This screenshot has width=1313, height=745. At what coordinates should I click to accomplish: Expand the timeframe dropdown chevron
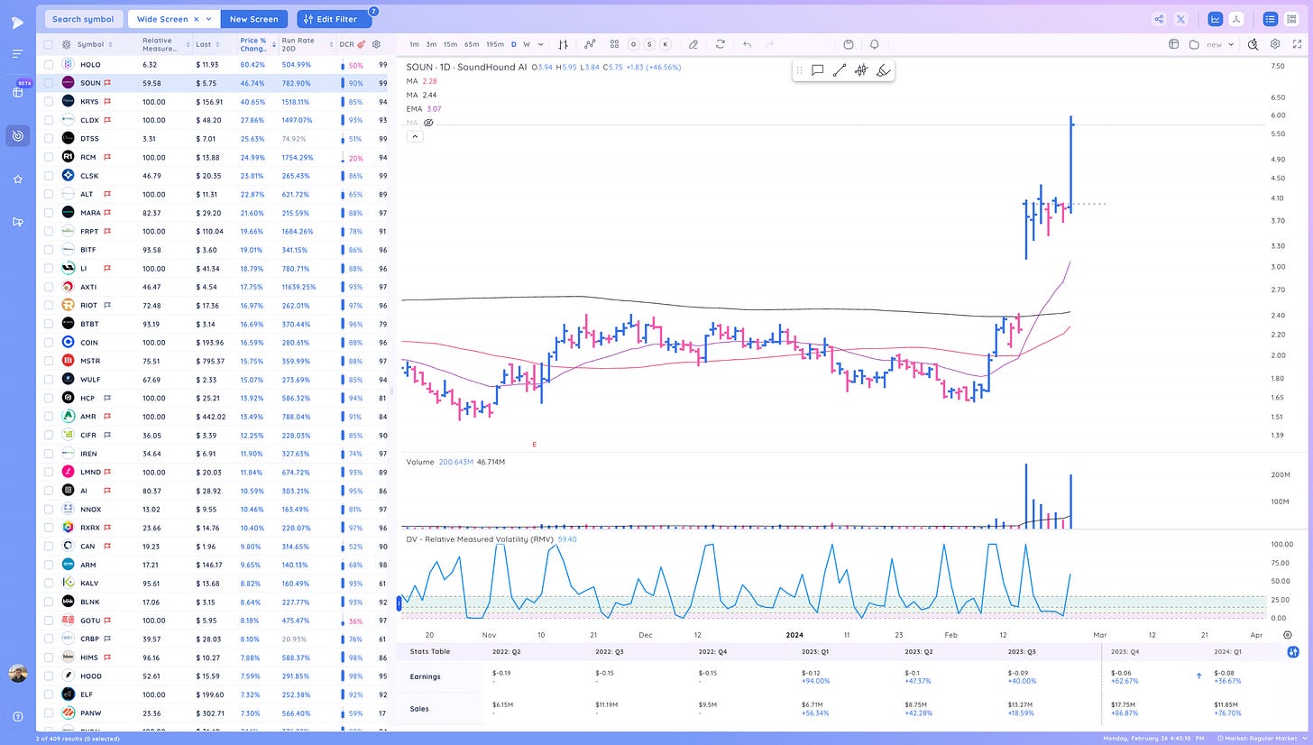pos(541,44)
